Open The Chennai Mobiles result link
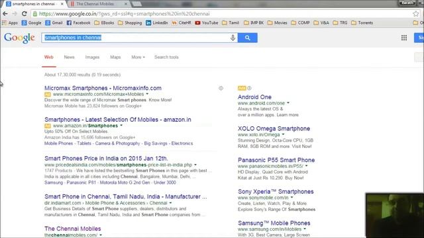 tap(72, 229)
